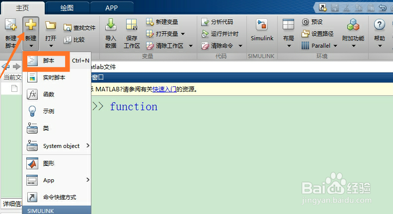Expand the Help (帮助) dropdown arrow
This screenshot has width=393, height=214.
(380, 46)
